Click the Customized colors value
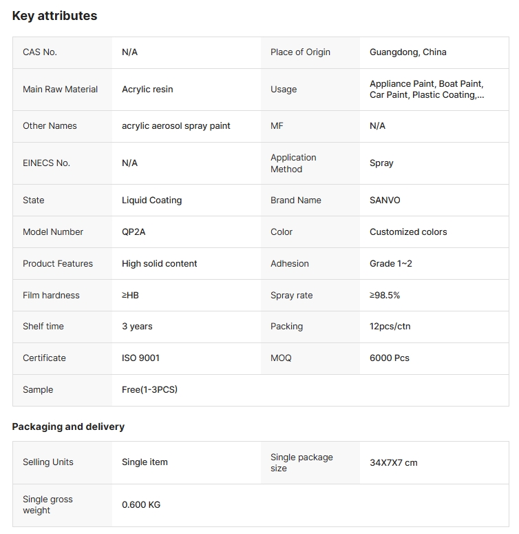Screen dimensions: 519x534 tap(407, 232)
